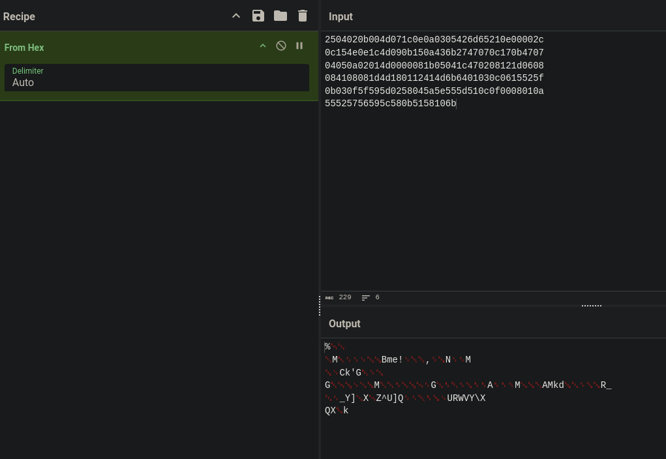Image resolution: width=666 pixels, height=459 pixels.
Task: Grab the horizontal input-output splitter handle
Action: [591, 306]
